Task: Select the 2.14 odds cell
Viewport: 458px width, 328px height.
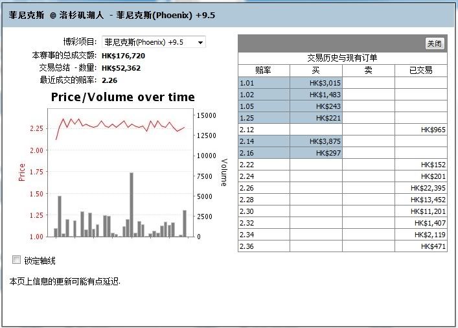Action: [x=264, y=141]
